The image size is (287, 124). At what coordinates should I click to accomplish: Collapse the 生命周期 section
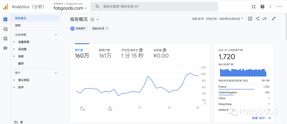tap(56, 35)
